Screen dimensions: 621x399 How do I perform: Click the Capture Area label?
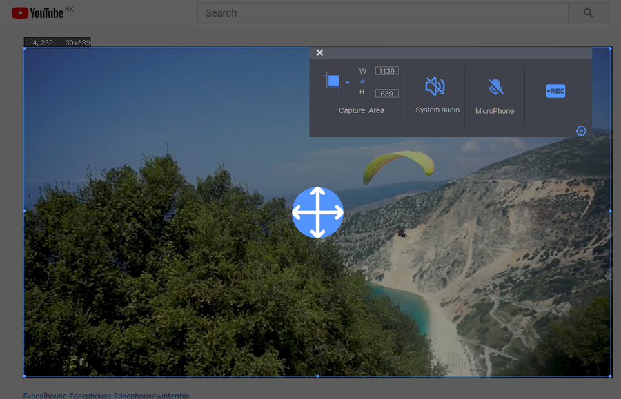tap(361, 110)
